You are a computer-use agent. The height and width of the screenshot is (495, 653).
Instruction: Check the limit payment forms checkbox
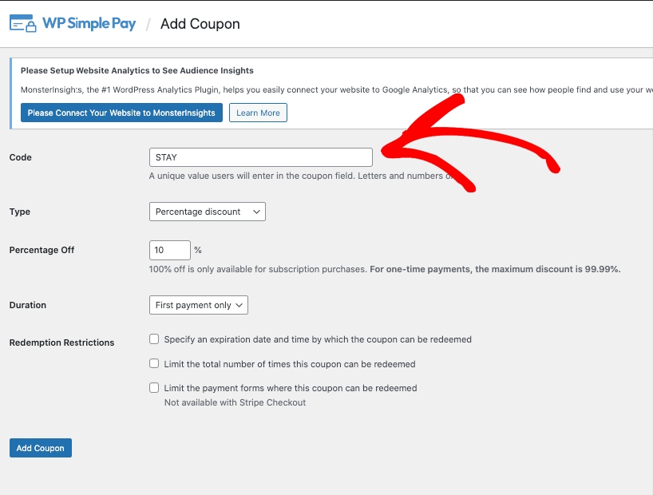pos(155,388)
